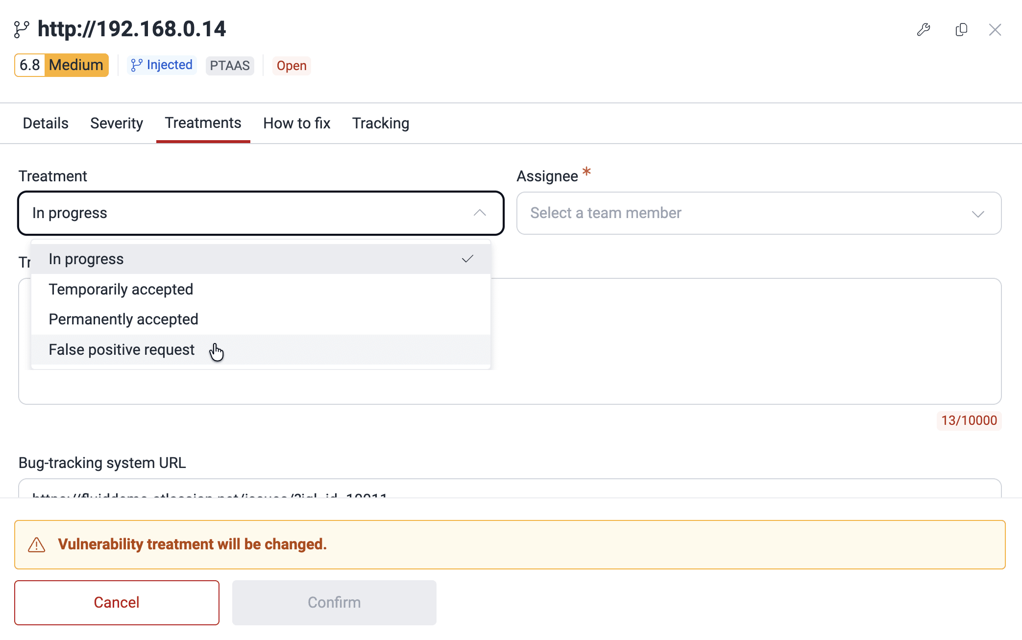Switch to the Tracking tab
Viewport: 1022px width, 640px height.
tap(381, 123)
